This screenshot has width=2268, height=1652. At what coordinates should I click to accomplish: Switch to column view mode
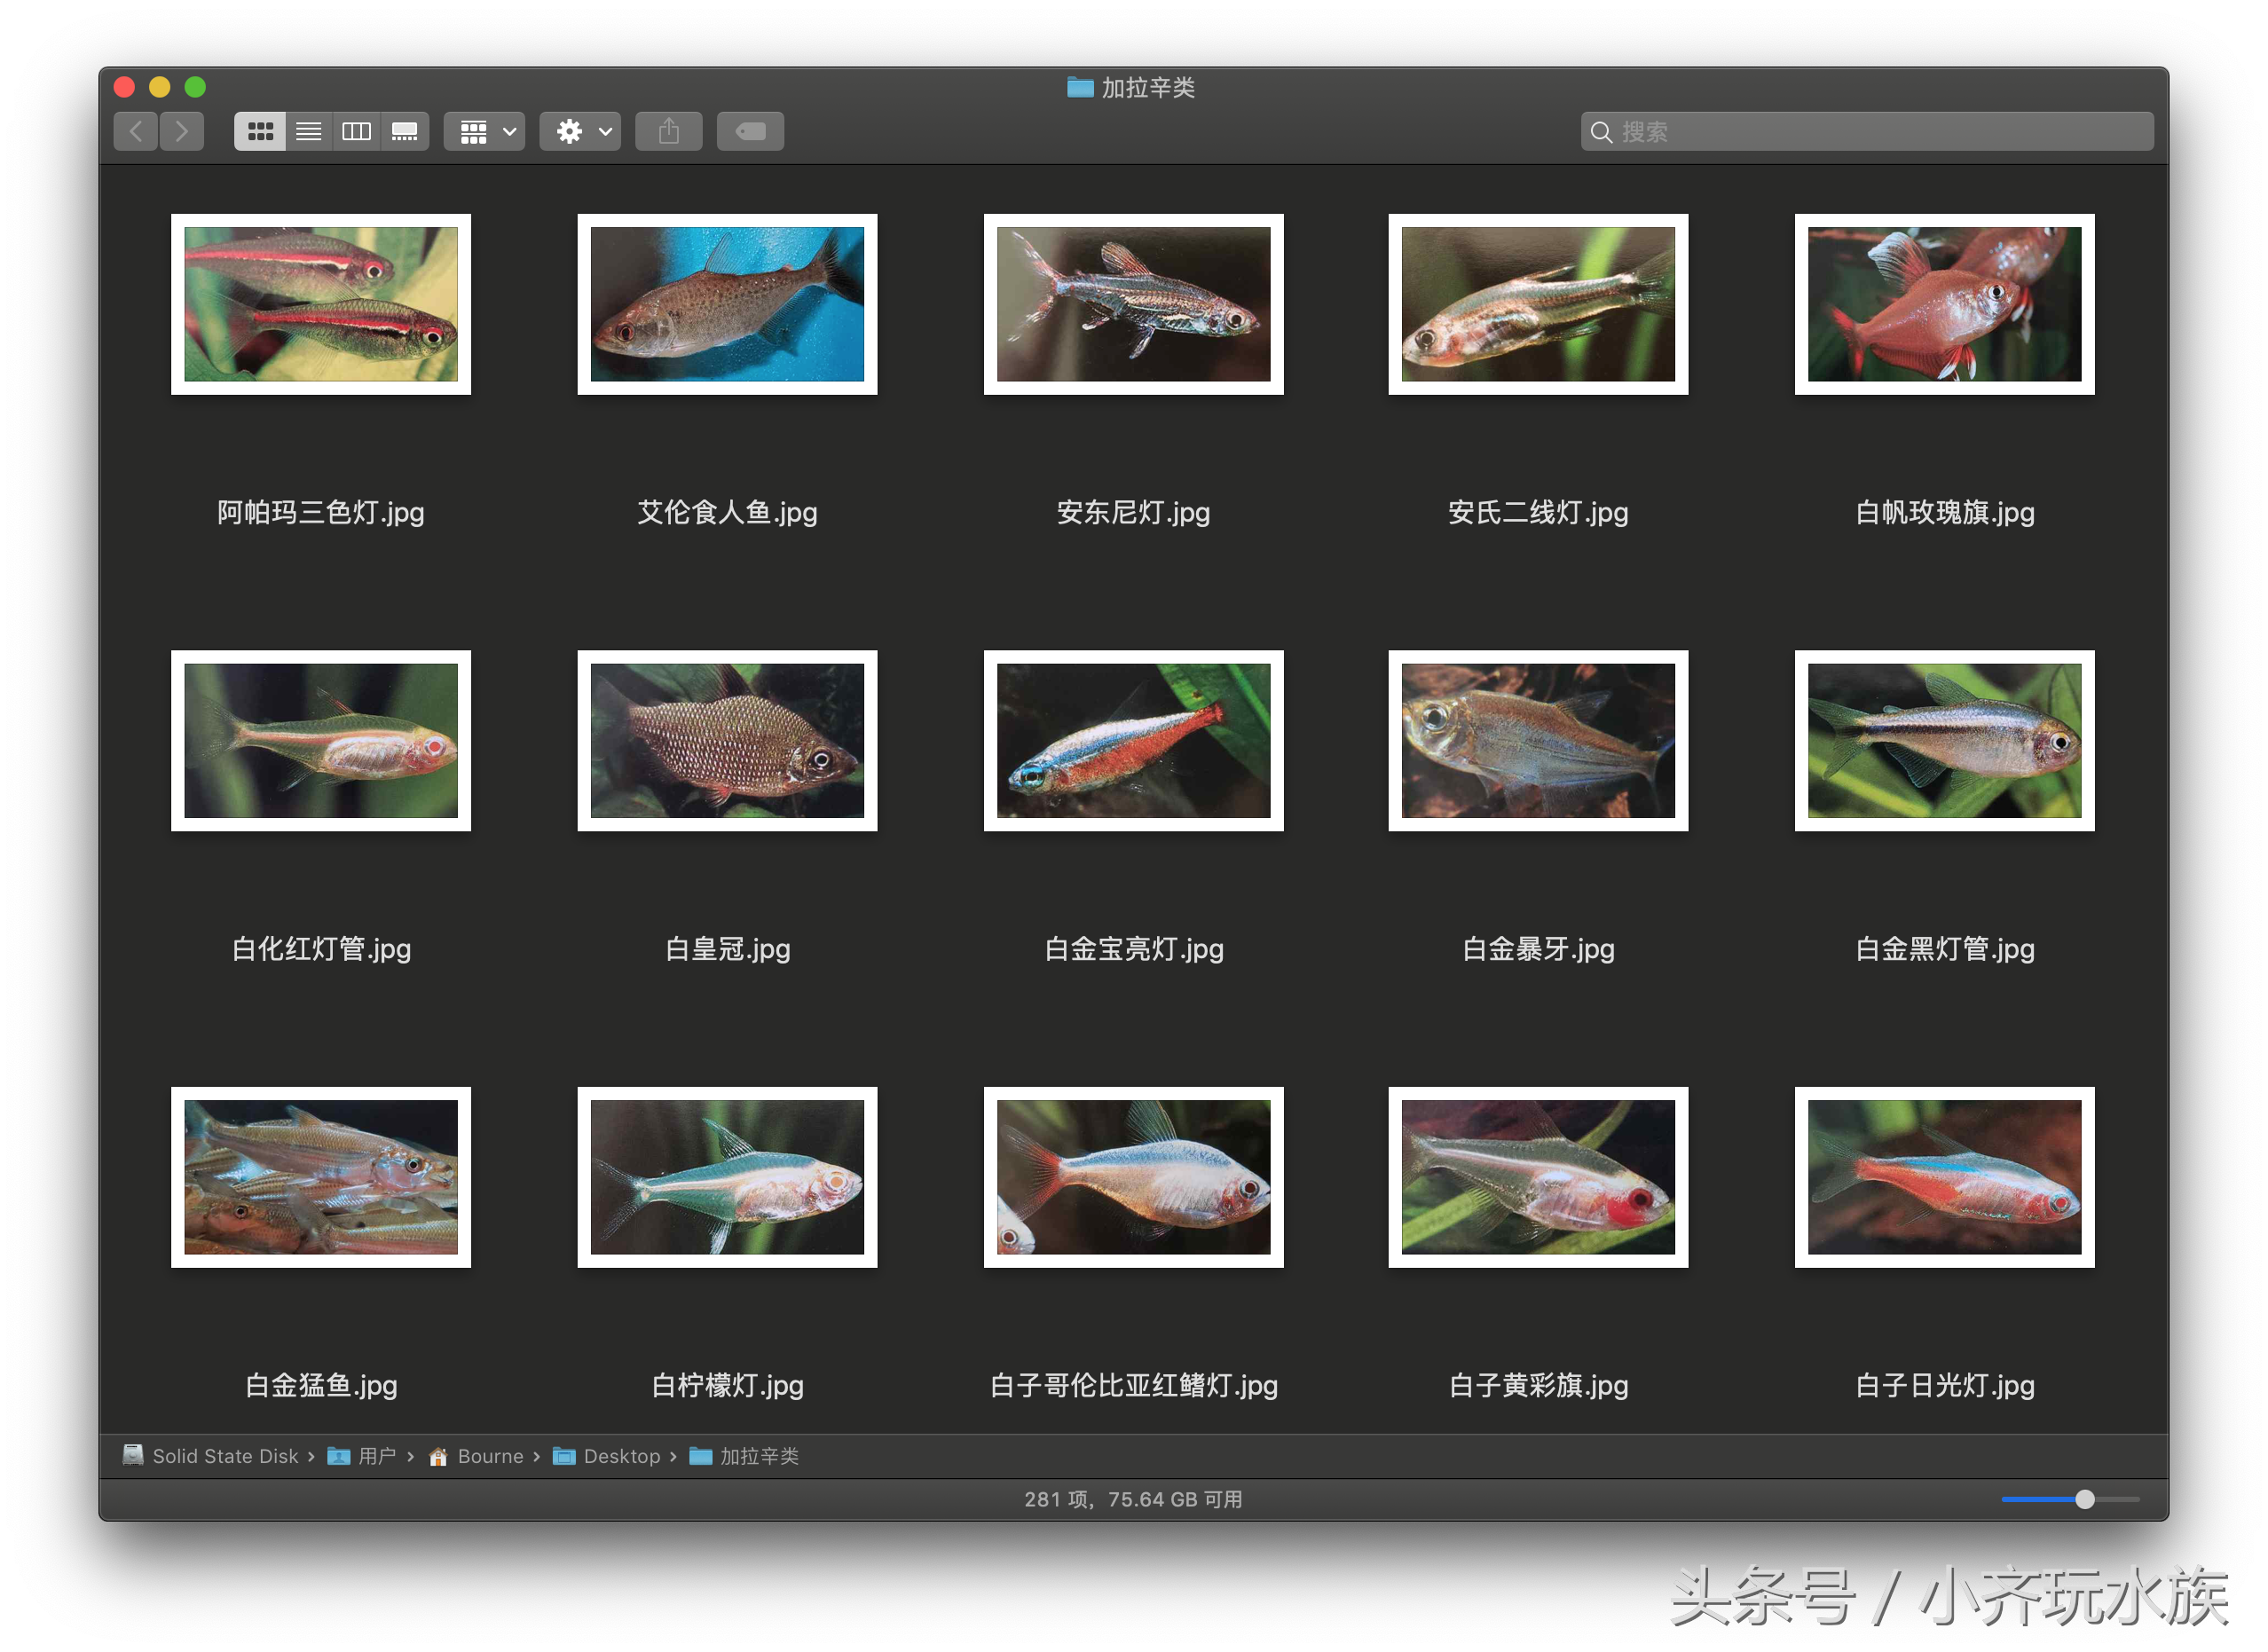tap(357, 131)
